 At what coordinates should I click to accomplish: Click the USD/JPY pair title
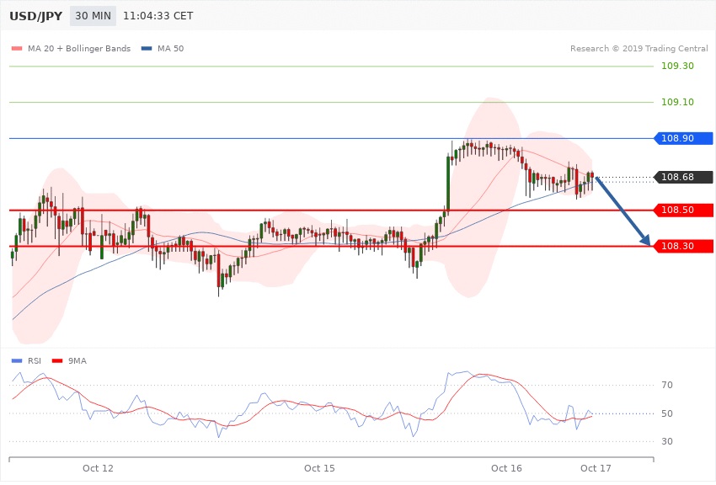click(x=35, y=16)
